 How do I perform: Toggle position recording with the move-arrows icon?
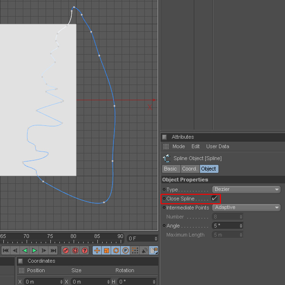coord(97,250)
